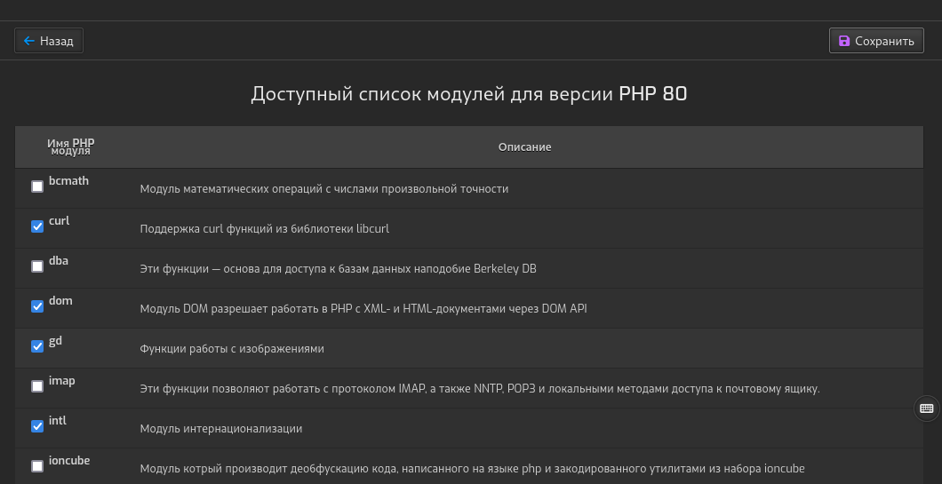Viewport: 942px width, 484px height.
Task: Select the curl description text
Action: click(x=264, y=228)
